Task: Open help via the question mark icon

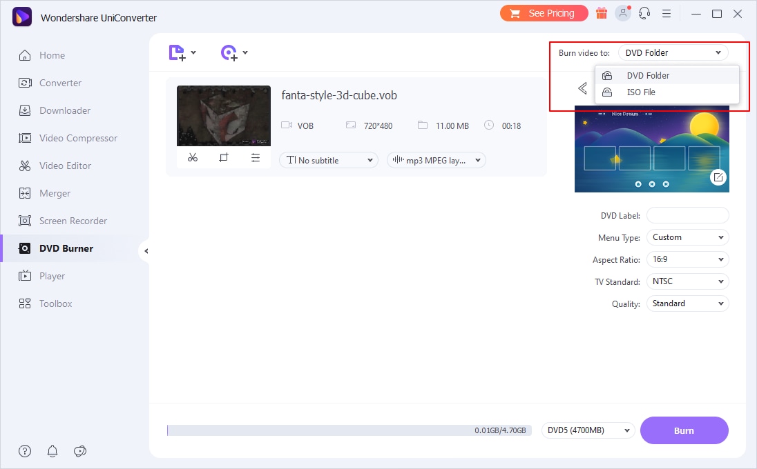Action: tap(25, 451)
